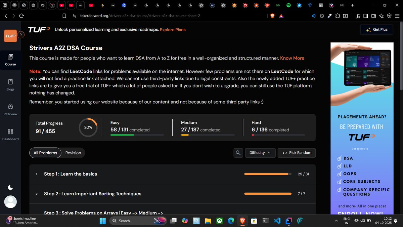Open Xbox app from taskbar
Image resolution: width=403 pixels, height=227 pixels.
[x=219, y=221]
